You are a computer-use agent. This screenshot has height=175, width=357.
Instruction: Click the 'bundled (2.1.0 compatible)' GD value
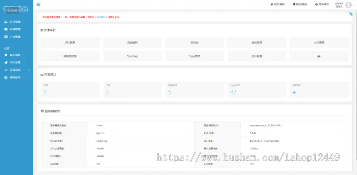coord(264,141)
